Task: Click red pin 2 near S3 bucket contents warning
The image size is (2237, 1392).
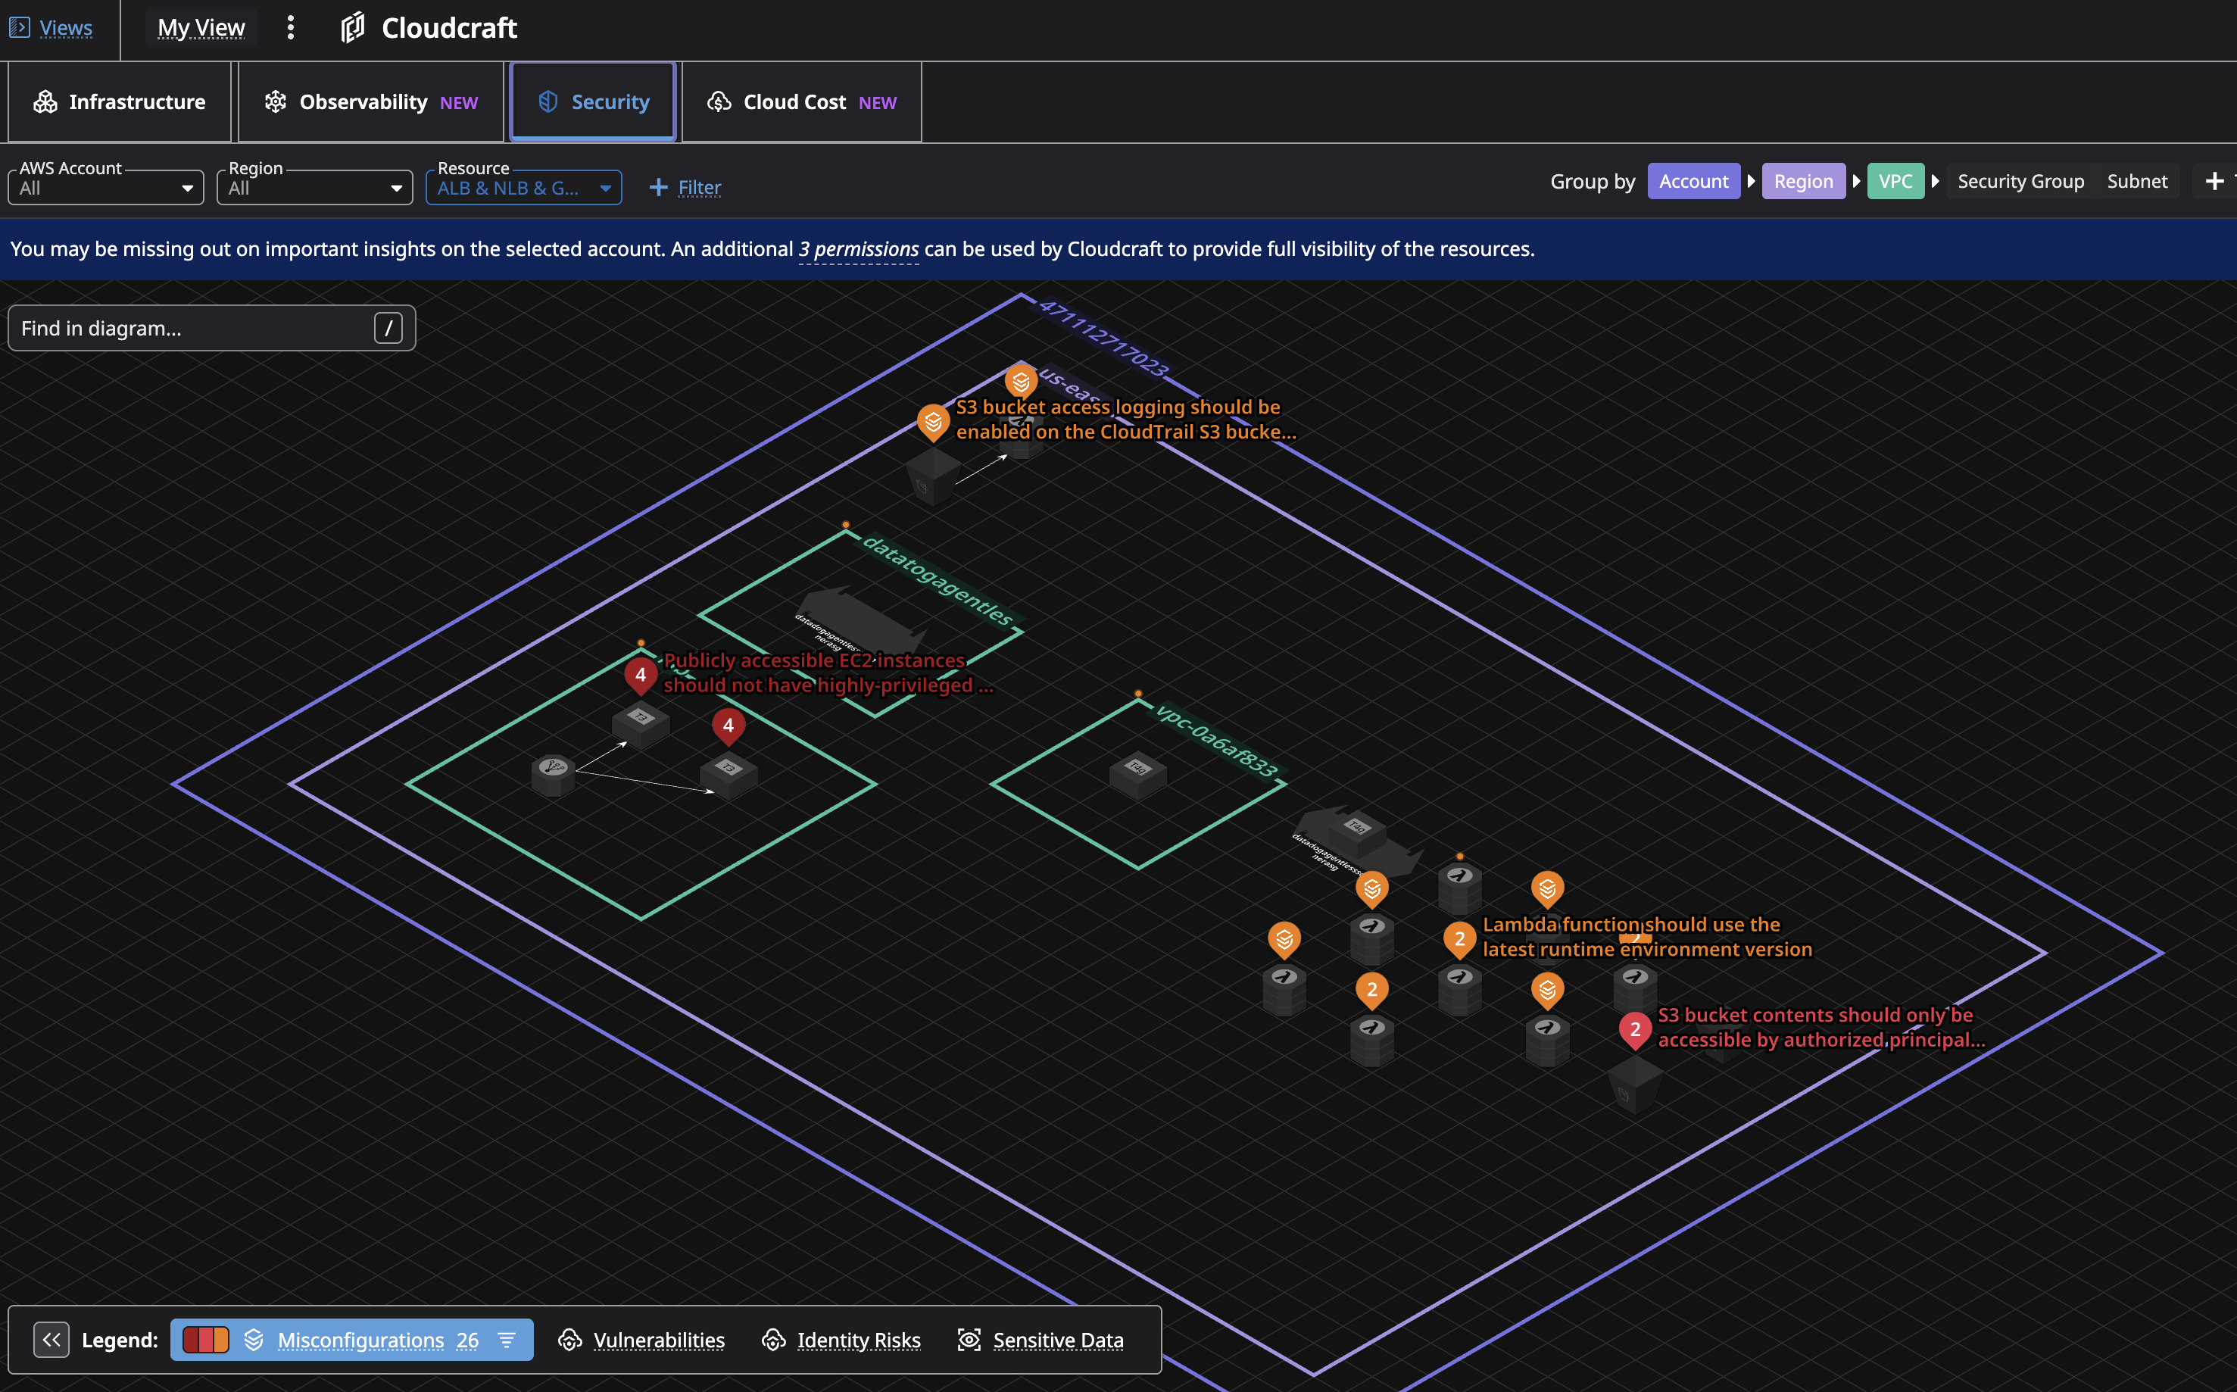Action: point(1634,1029)
